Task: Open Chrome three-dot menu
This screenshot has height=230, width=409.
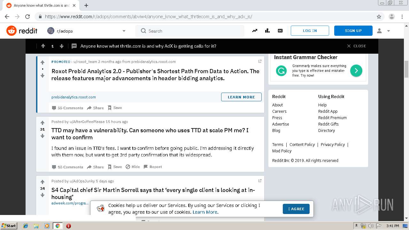Action: coord(402,17)
